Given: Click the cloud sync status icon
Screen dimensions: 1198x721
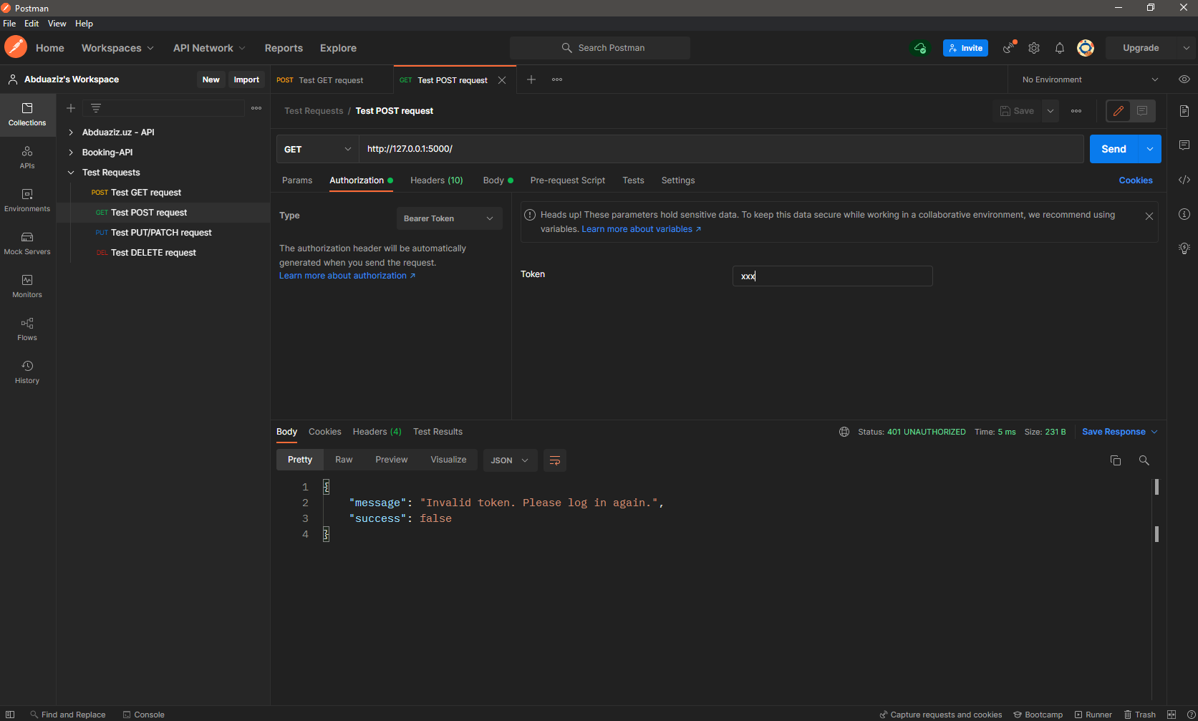Looking at the screenshot, I should click(x=919, y=48).
